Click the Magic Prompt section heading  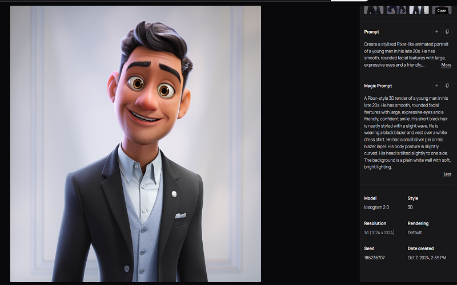[378, 85]
